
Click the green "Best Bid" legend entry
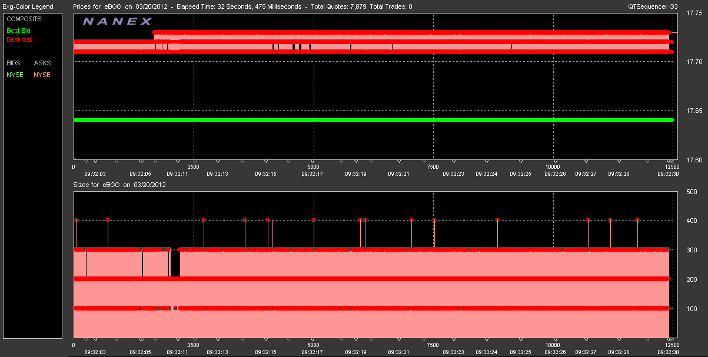click(18, 31)
